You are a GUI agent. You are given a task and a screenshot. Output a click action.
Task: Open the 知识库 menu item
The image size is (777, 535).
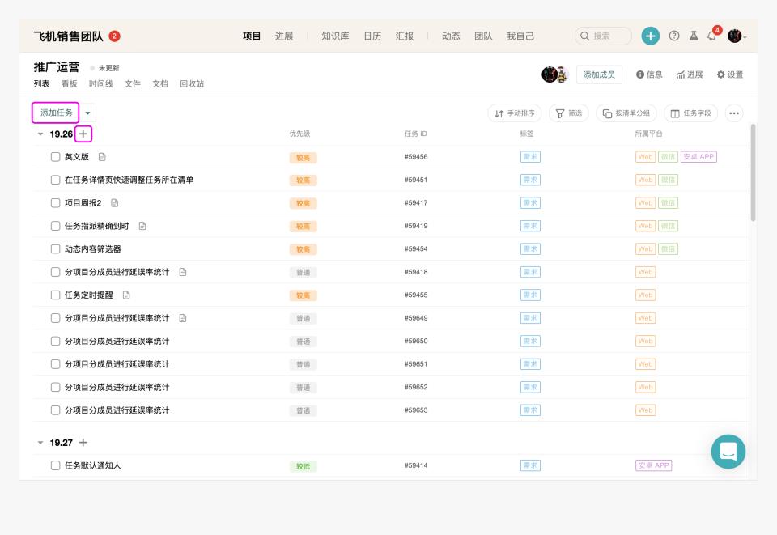click(335, 36)
